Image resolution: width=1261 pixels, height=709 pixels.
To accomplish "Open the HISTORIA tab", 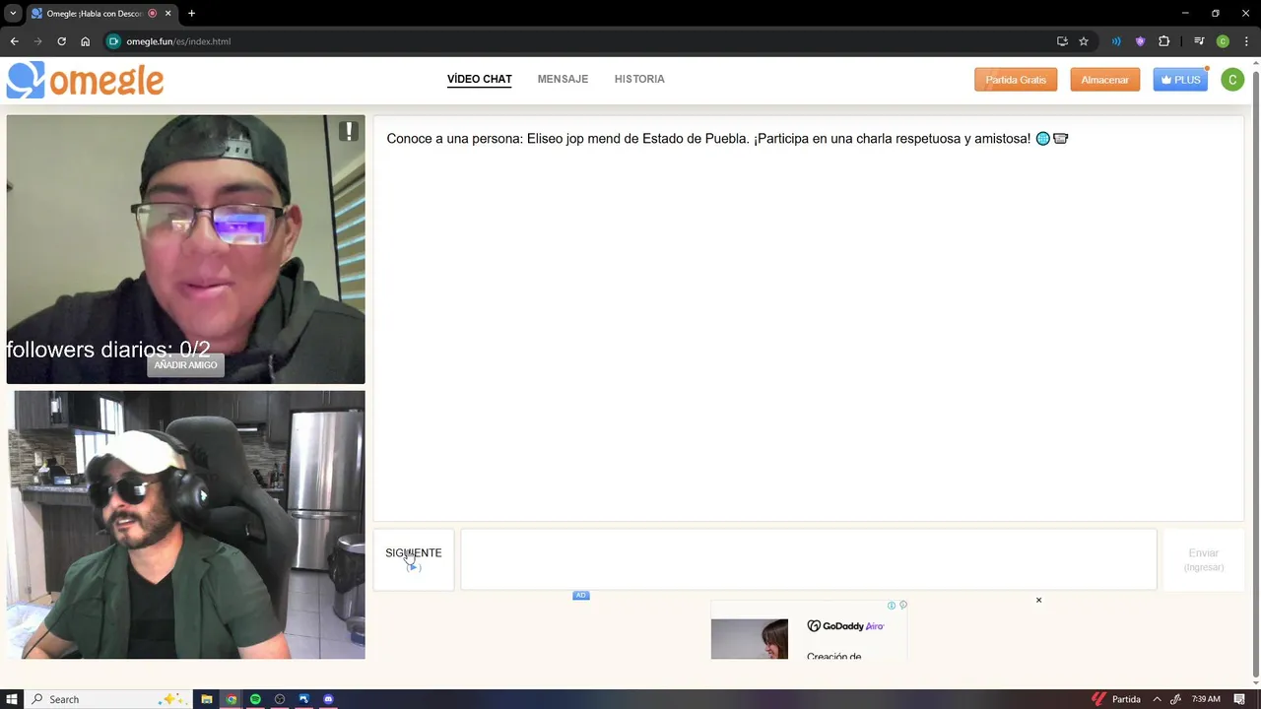I will (639, 79).
